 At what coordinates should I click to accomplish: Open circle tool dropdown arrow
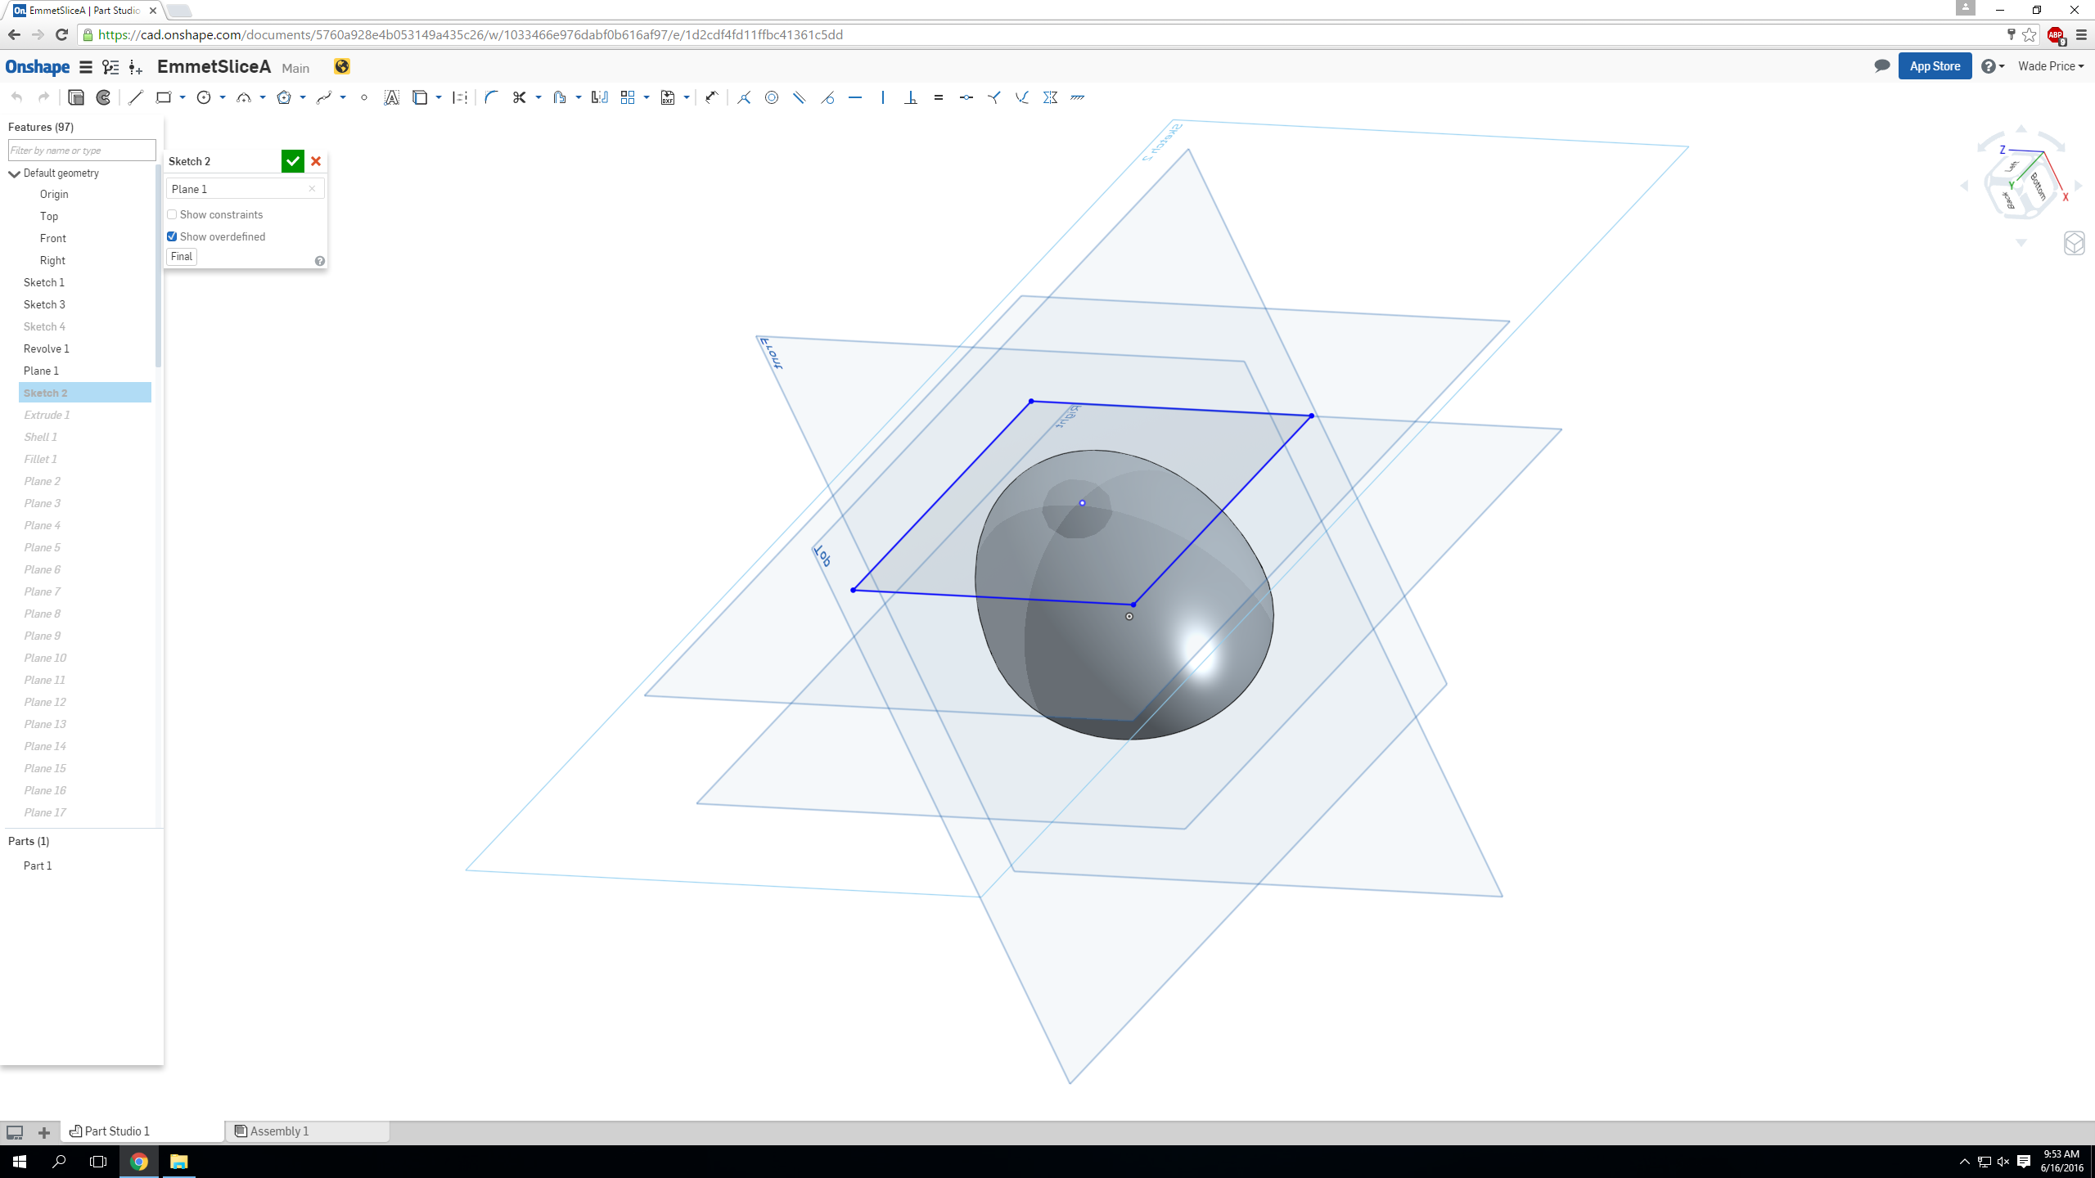tap(223, 97)
